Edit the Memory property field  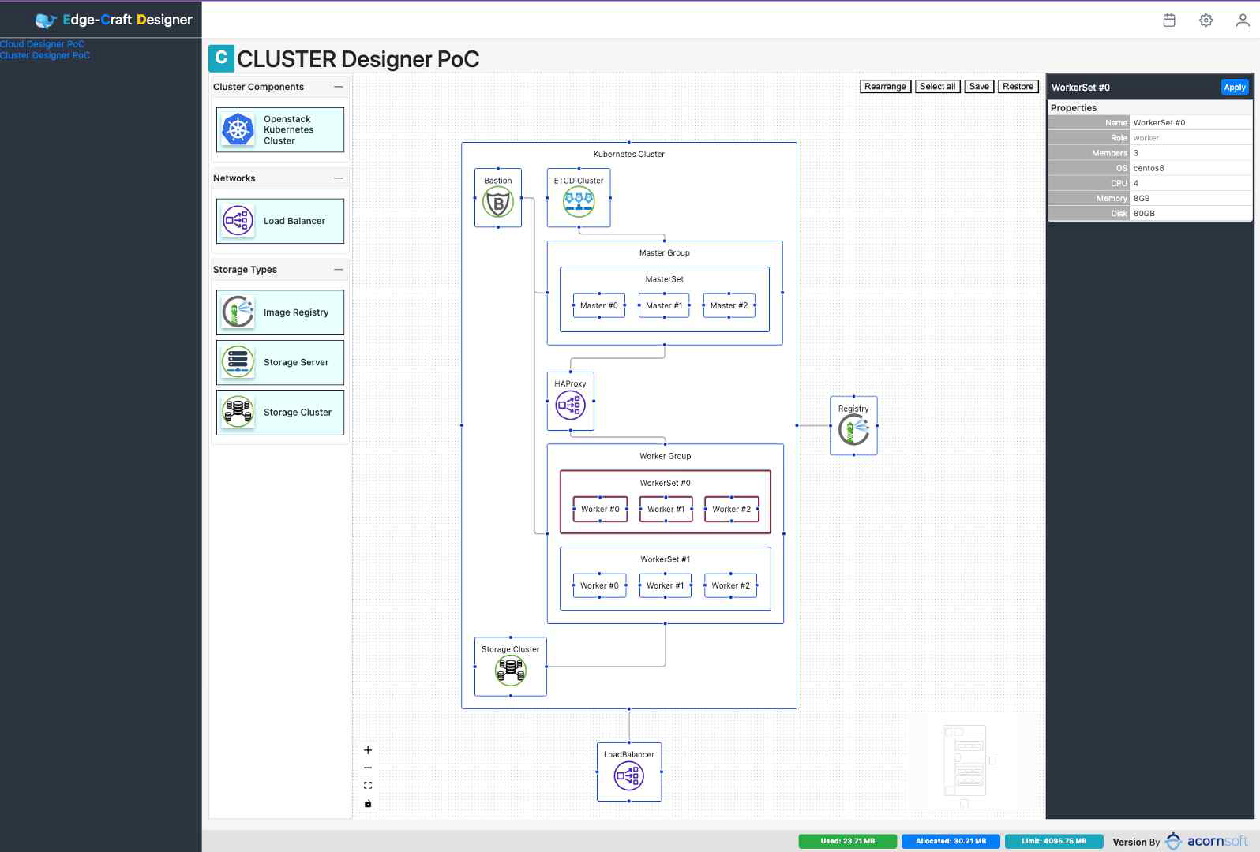pyautogui.click(x=1191, y=198)
